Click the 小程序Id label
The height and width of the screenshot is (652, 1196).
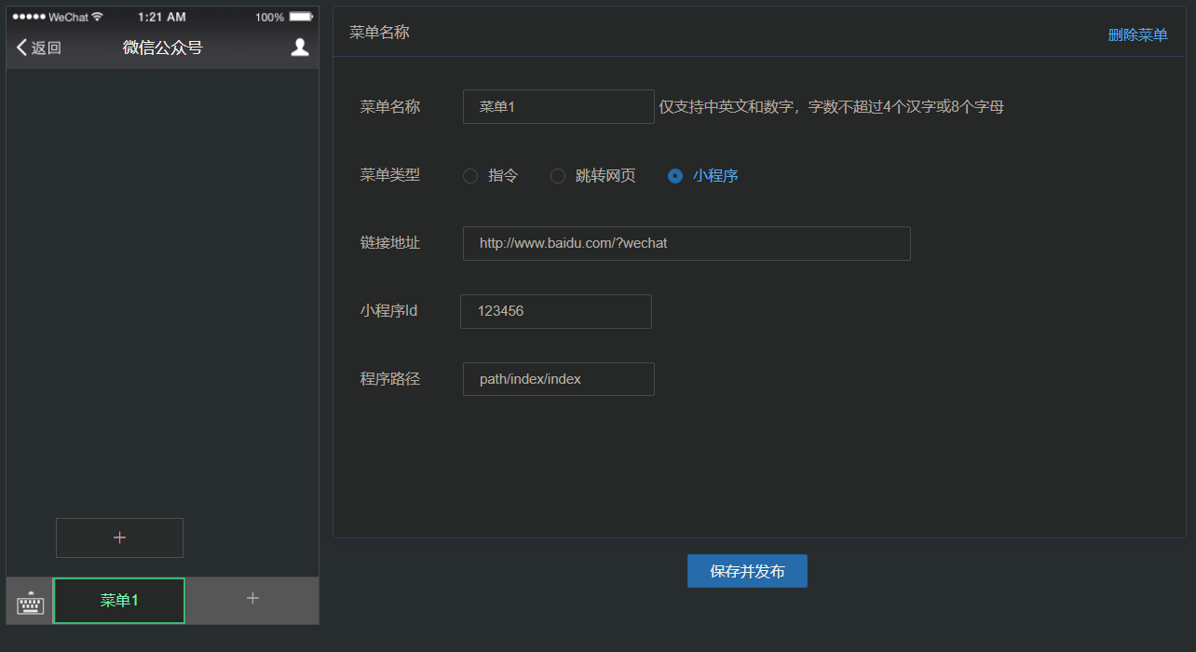[389, 310]
